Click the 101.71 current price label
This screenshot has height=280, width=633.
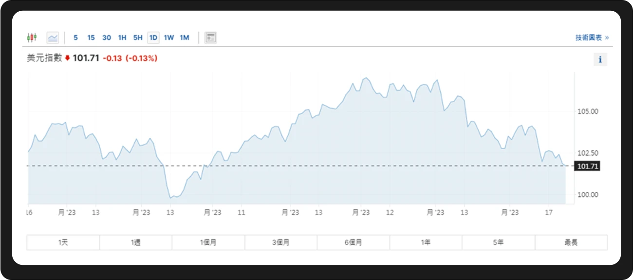point(587,167)
